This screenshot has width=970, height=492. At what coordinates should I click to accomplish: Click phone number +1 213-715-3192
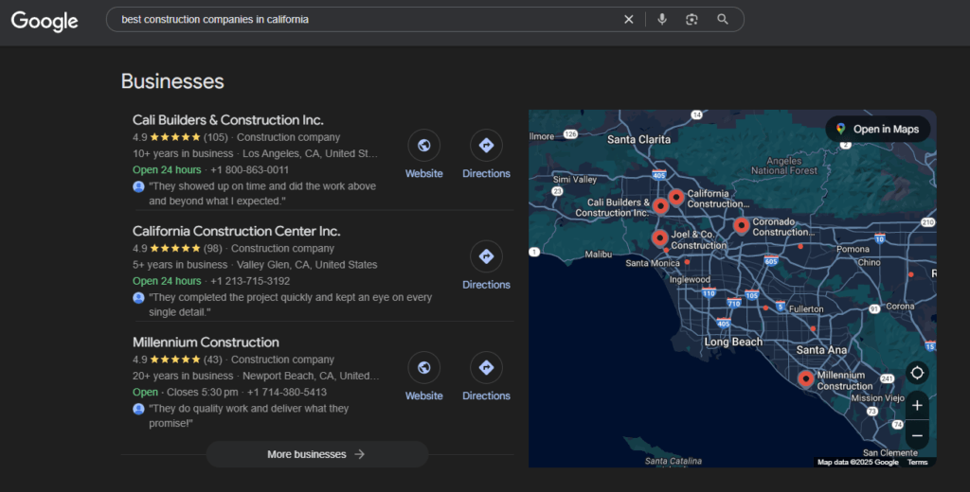click(x=250, y=281)
